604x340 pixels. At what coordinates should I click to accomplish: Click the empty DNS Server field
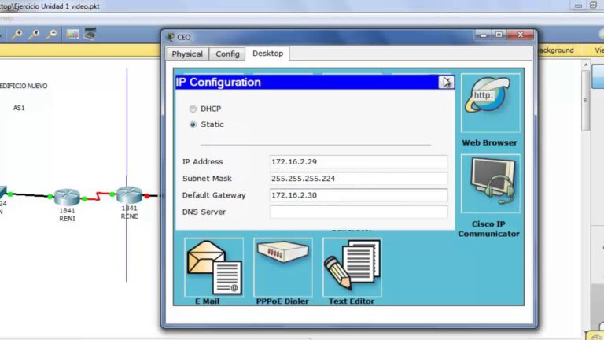(x=358, y=212)
